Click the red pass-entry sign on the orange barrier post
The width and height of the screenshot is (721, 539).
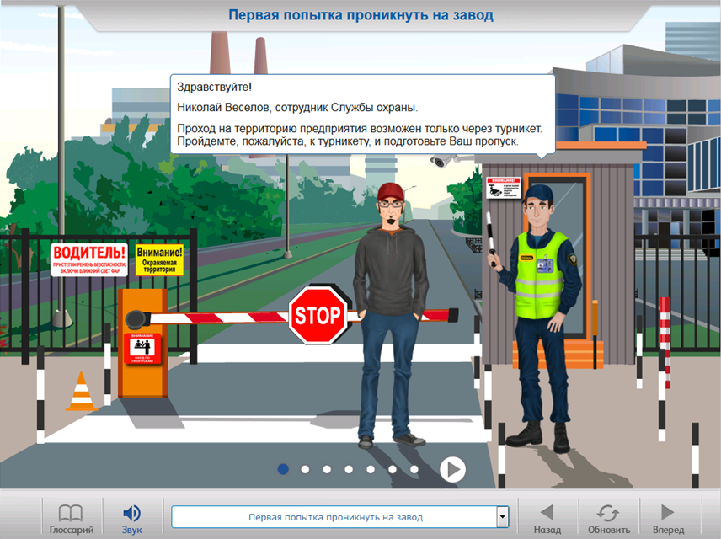tap(142, 349)
